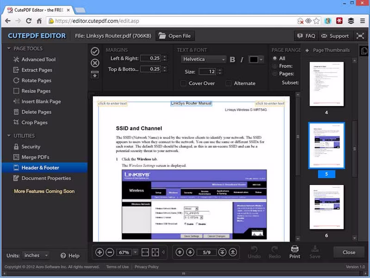Open Security utility
Screen dimensions: 370x278
coord(27,146)
